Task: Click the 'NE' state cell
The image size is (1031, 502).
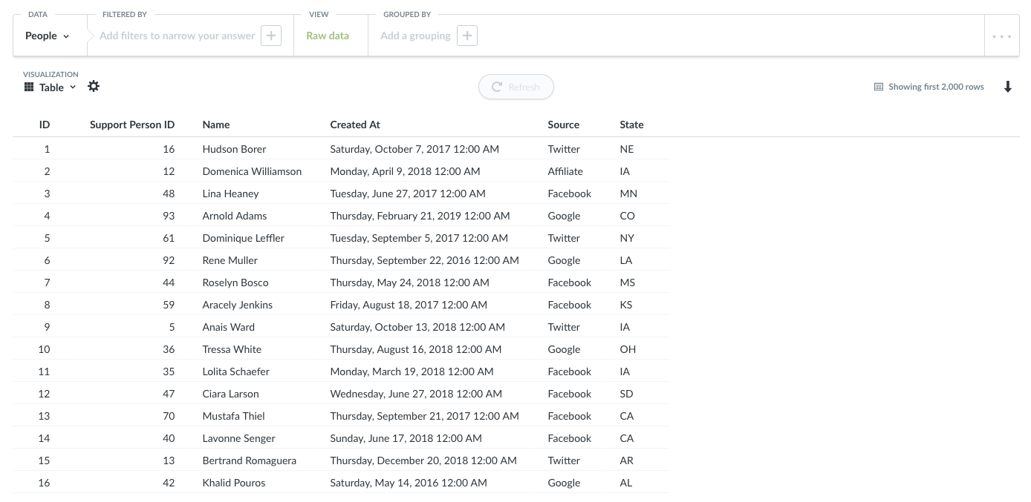Action: (627, 149)
